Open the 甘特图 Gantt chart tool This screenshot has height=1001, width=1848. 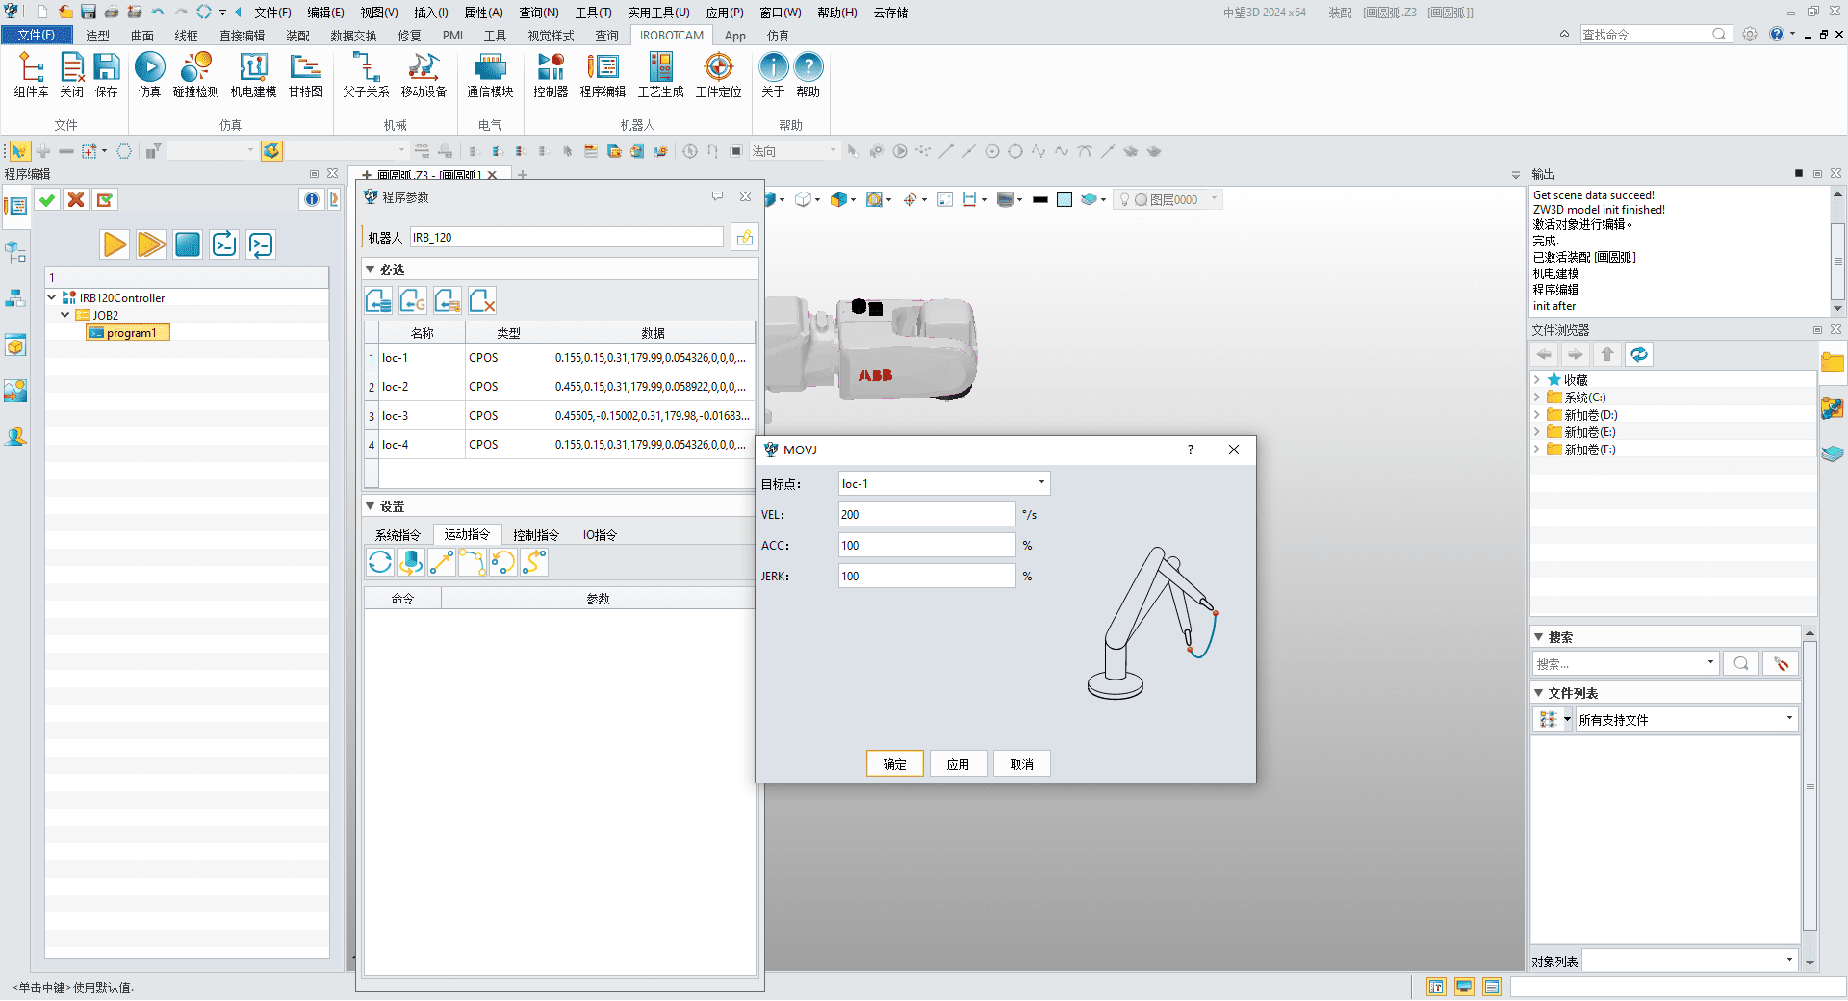pos(305,75)
